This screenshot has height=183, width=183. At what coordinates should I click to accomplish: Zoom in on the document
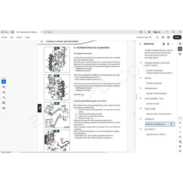click(180, 146)
